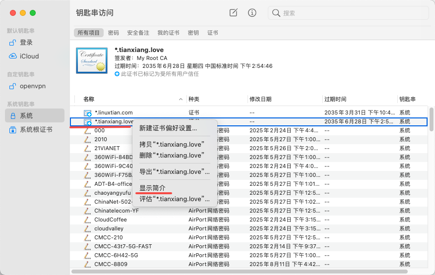Sort list by 名称 column header
The width and height of the screenshot is (435, 275).
coord(89,99)
